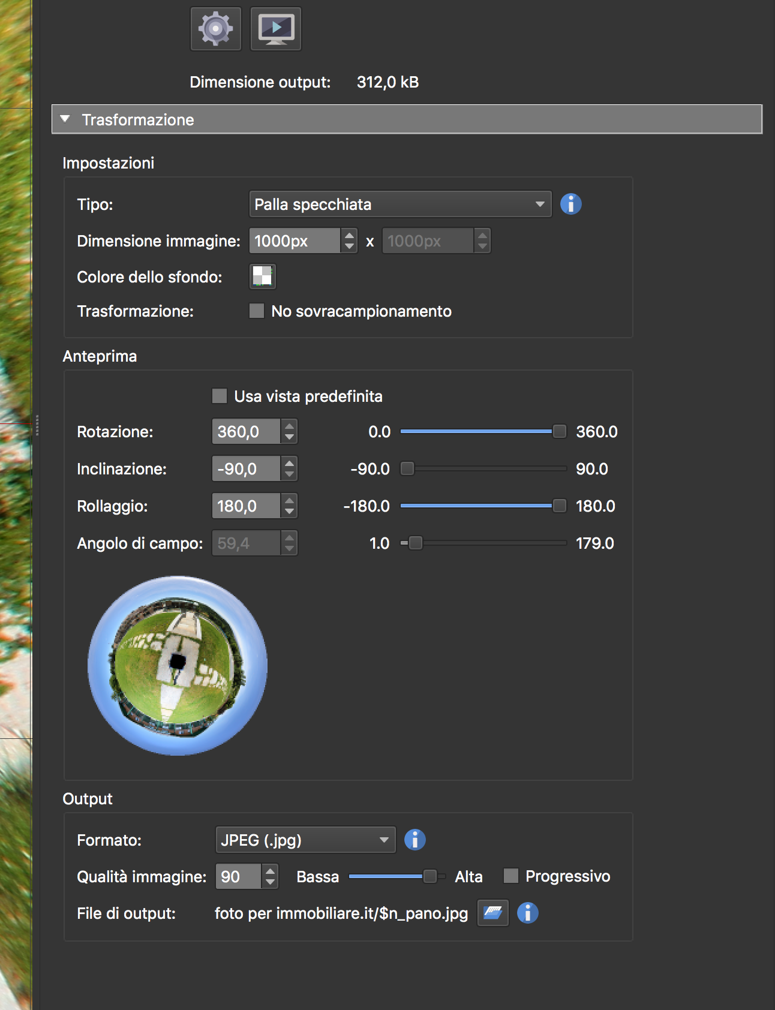Click the Inclinazione stepper arrows
The width and height of the screenshot is (775, 1010).
point(289,468)
